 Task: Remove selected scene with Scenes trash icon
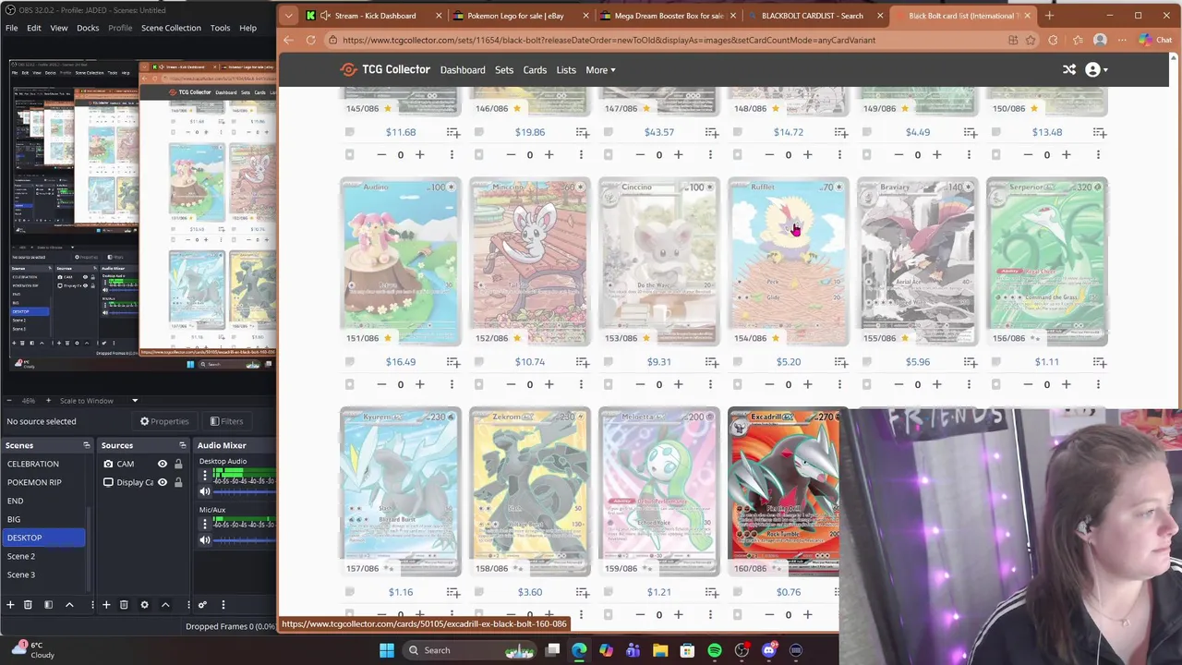(28, 605)
